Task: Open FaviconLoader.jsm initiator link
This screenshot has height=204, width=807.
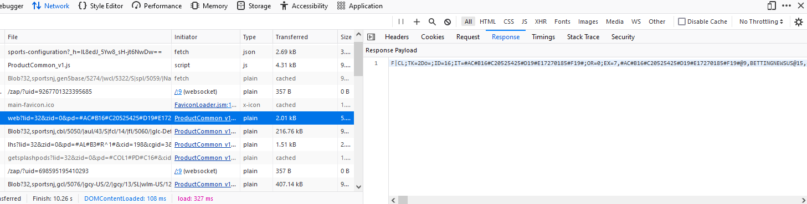Action: click(x=205, y=105)
